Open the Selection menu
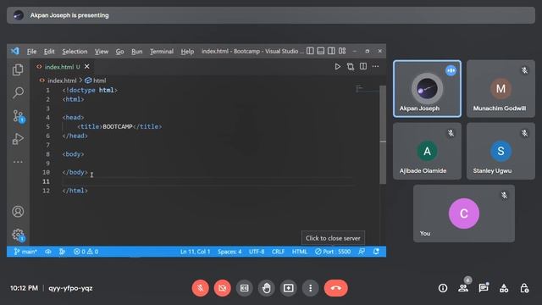This screenshot has height=305, width=542. [75, 52]
